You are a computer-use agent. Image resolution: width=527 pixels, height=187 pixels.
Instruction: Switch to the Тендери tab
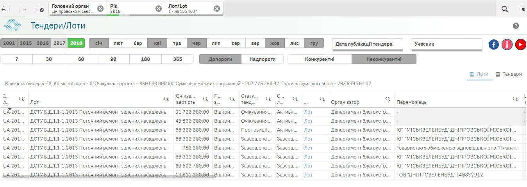coord(509,74)
